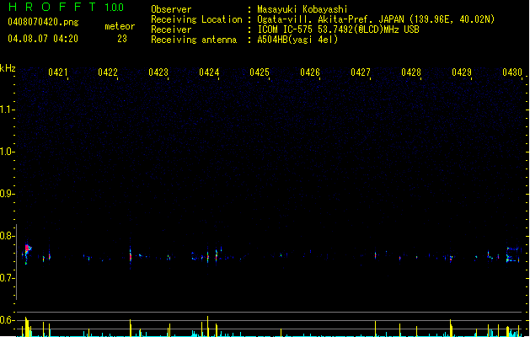530x337 pixels.
Task: Click the ICOM IC-575 receiver text
Action: click(338, 29)
